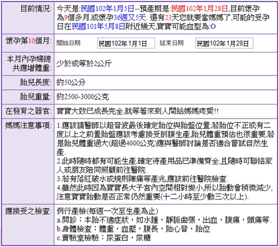This screenshot has height=247, width=279.
Task: Click the red due date 民國102年1月28日
Action: pos(200,8)
